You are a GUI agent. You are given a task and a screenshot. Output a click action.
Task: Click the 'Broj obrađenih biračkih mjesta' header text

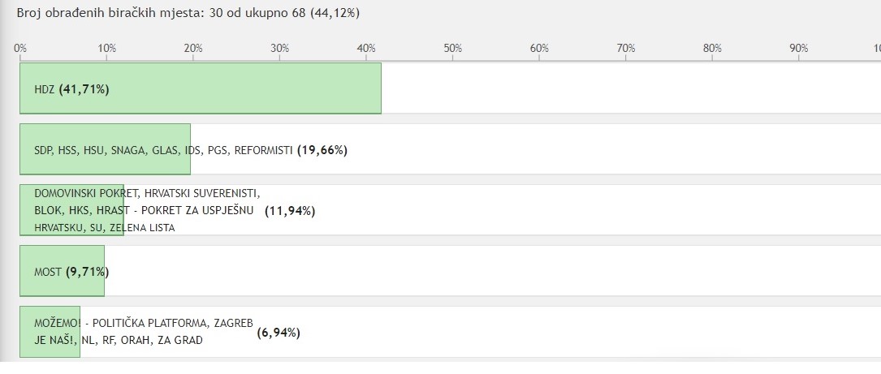point(188,13)
